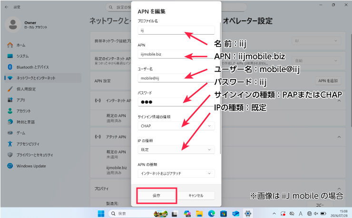352x218 pixels.
Task: Open Microsoft Edge on the taskbar
Action: point(211,214)
